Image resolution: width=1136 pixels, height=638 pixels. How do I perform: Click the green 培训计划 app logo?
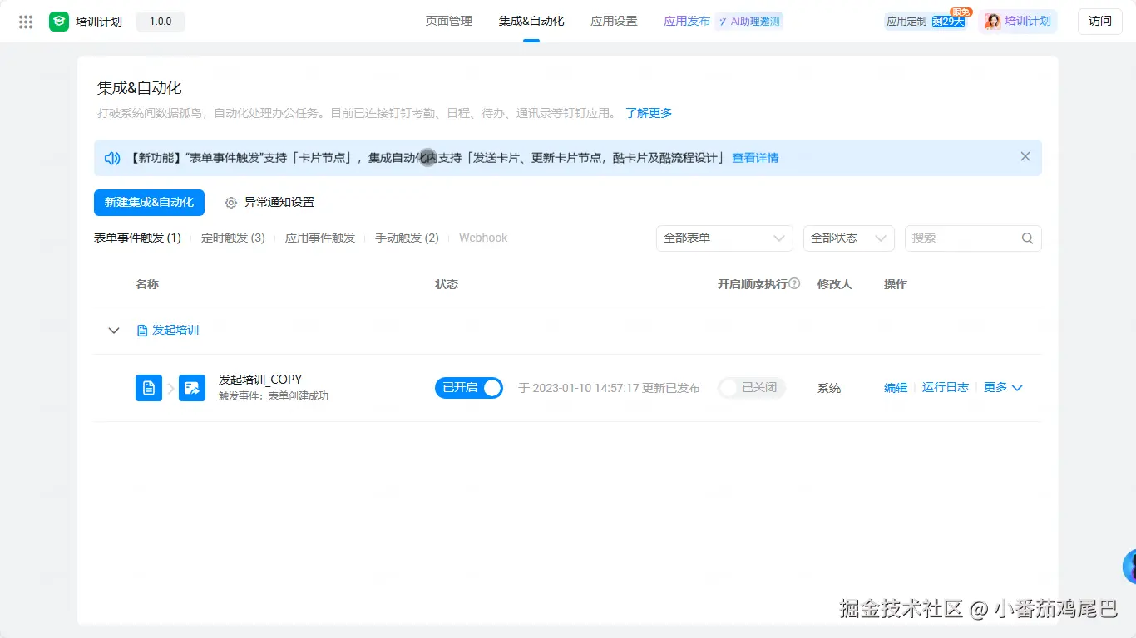59,22
